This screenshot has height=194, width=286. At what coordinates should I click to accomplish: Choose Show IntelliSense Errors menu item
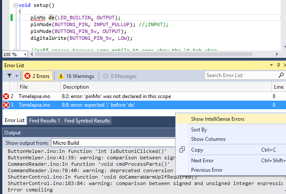231,119
